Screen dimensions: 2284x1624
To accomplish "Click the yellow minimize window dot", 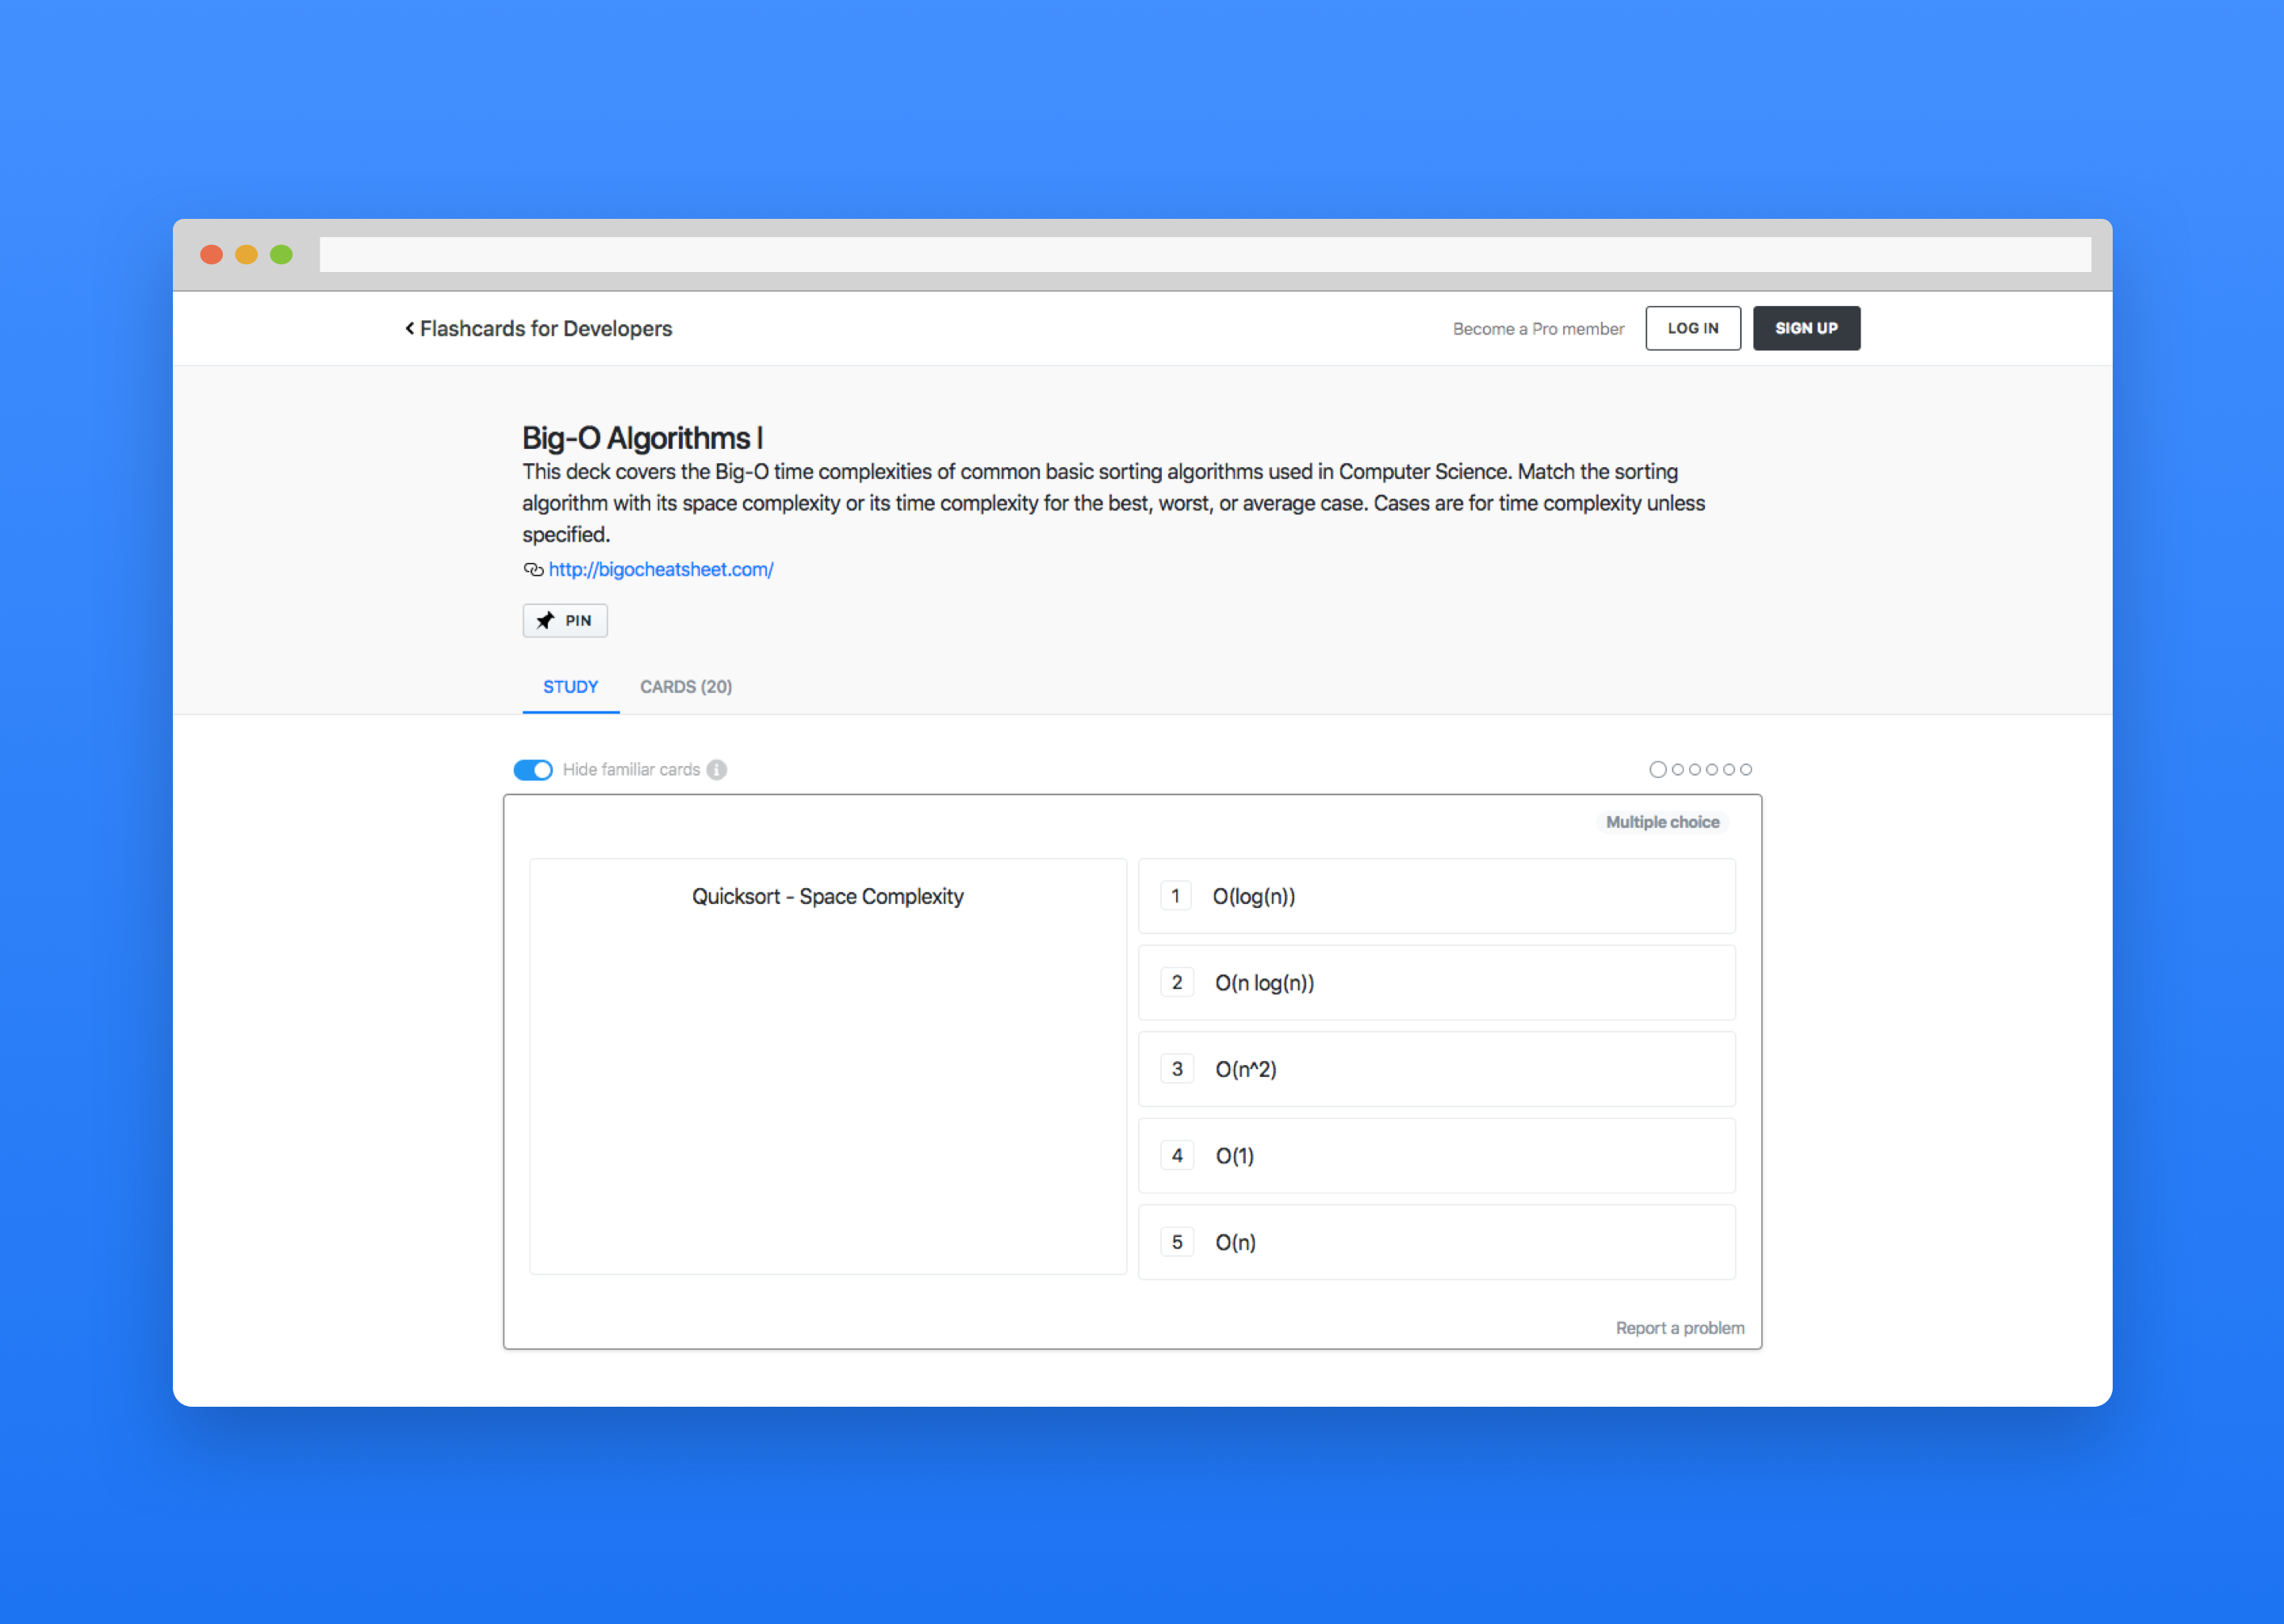I will point(246,254).
